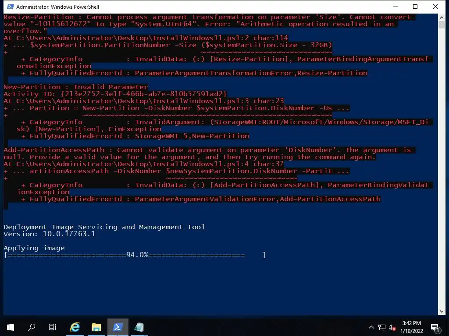The height and width of the screenshot is (336, 449).
Task: Click the date 1/10/2022 in tray
Action: pos(411,331)
